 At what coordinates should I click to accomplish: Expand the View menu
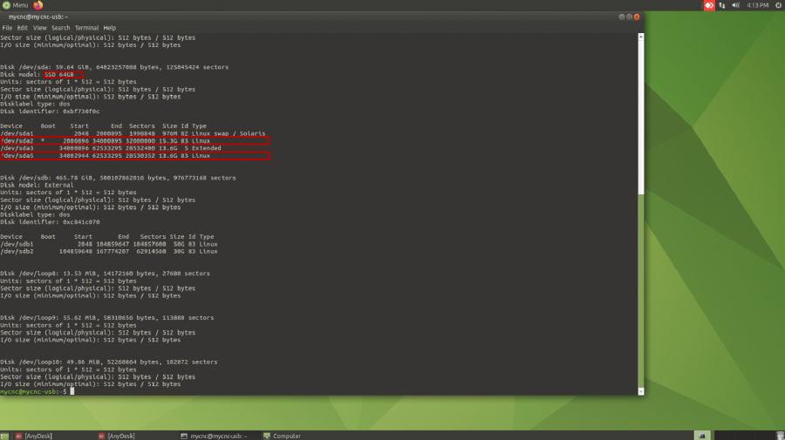point(39,28)
